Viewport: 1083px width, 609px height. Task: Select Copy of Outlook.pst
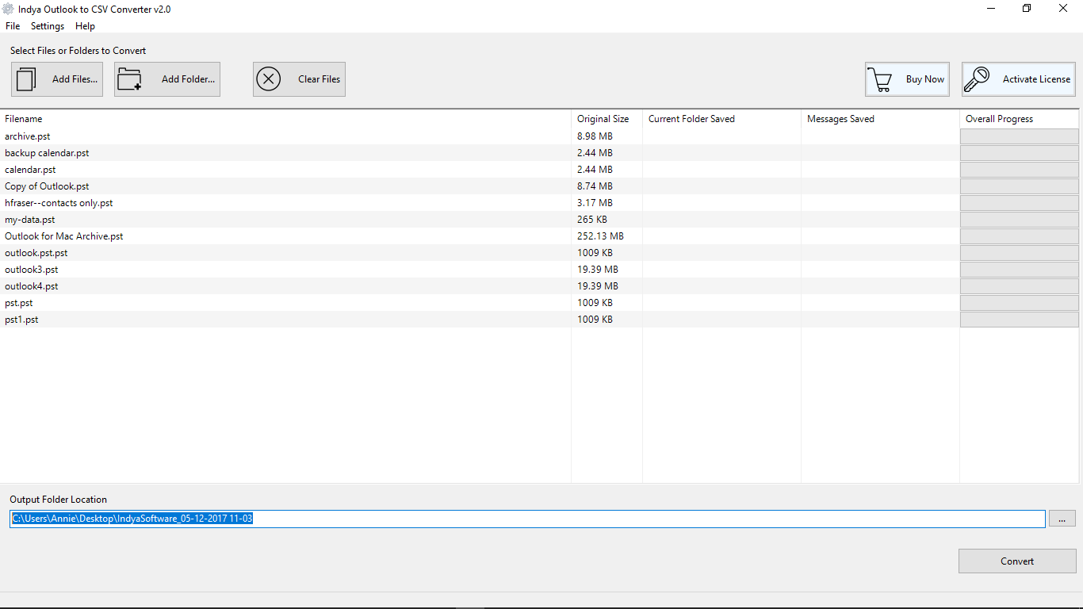[47, 186]
